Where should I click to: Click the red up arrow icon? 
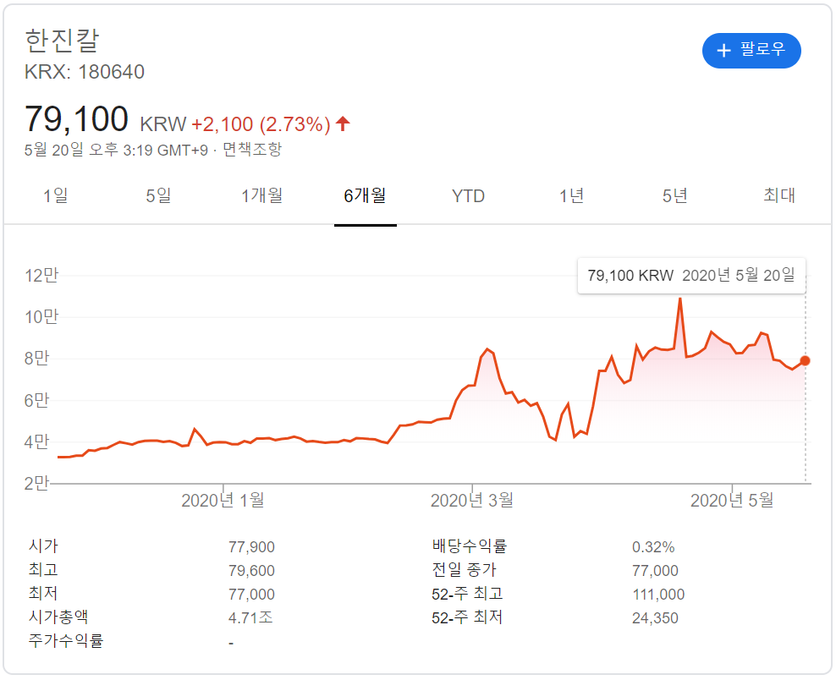(343, 123)
